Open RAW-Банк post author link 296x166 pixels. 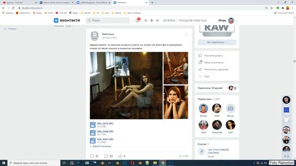108,34
